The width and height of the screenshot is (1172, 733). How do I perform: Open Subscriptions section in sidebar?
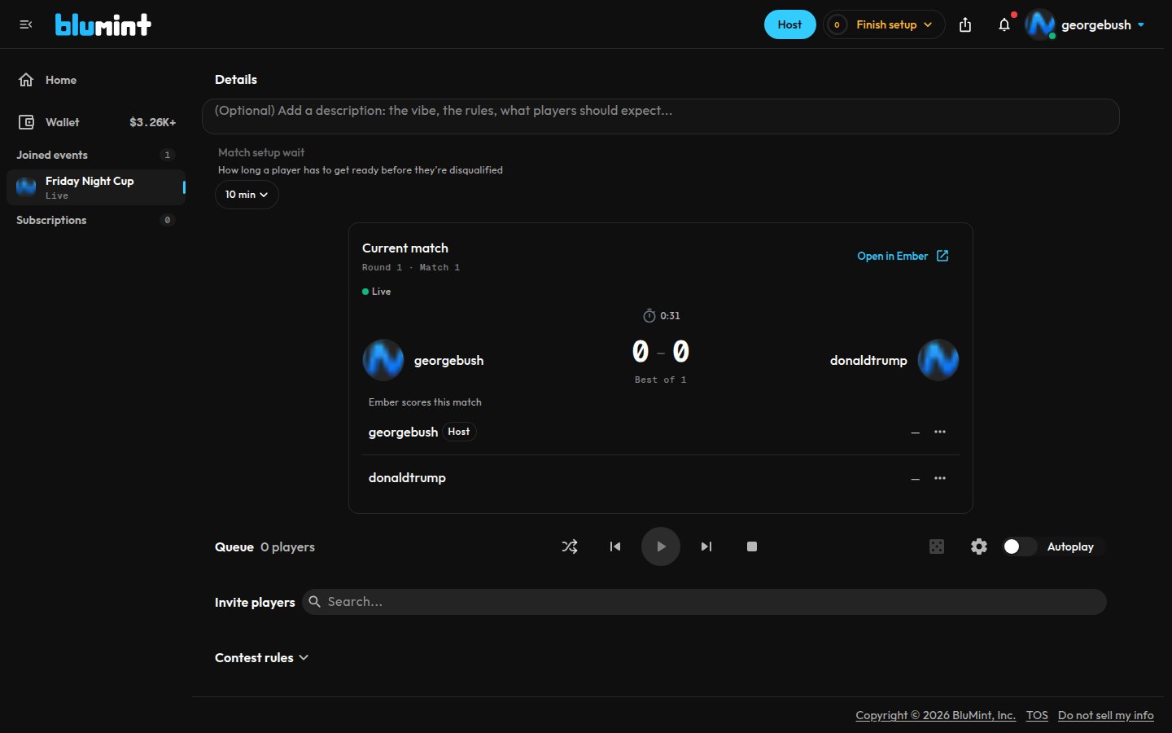[x=96, y=220]
